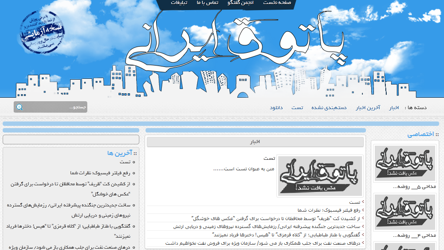The image size is (444, 250).
Task: Click the featured تست post thumbnail
Action: pyautogui.click(x=321, y=176)
